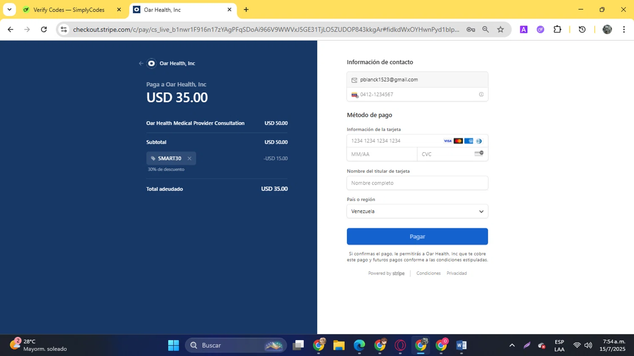Close the Verify Codes — SimplyCodes tab

click(x=119, y=10)
